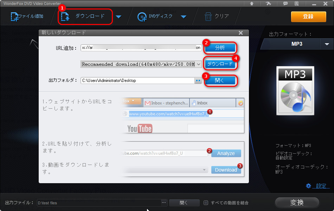
Task: Open the feedback speech bubble icon
Action: coord(285,4)
